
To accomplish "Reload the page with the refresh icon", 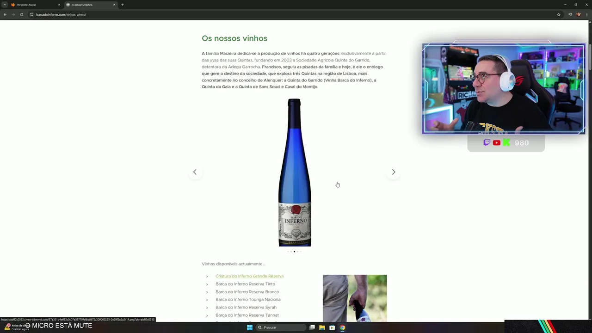I will pyautogui.click(x=21, y=14).
